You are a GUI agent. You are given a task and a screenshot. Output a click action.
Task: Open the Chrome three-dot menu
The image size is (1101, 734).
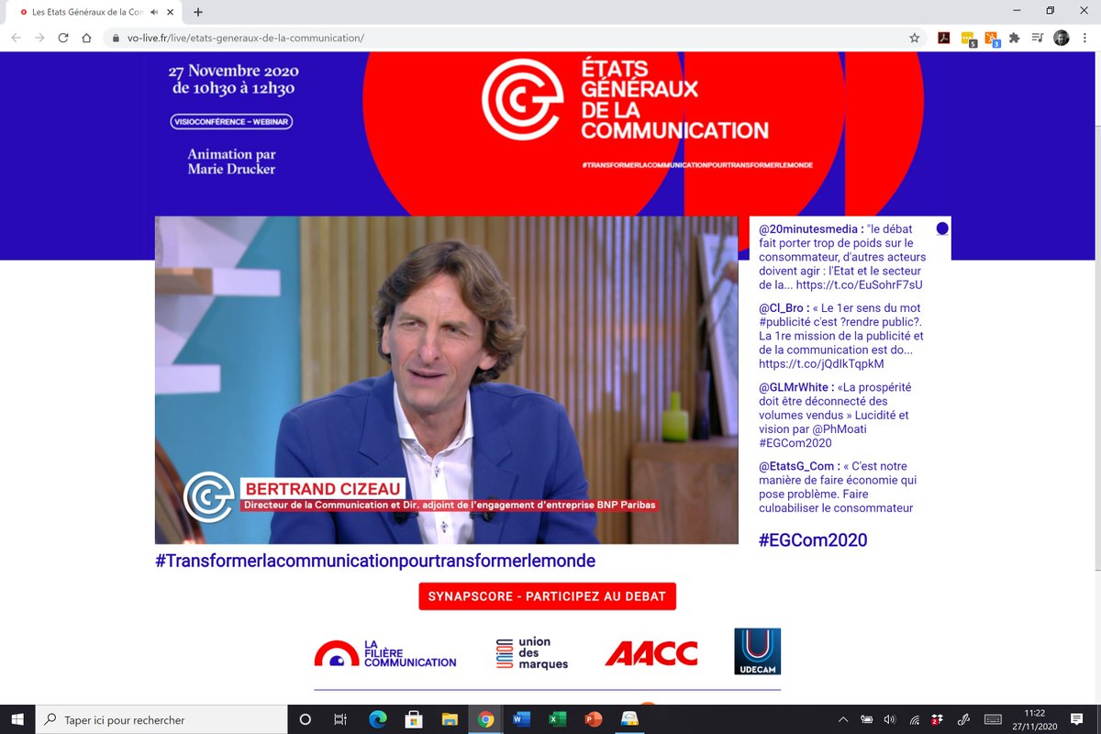[x=1085, y=38]
